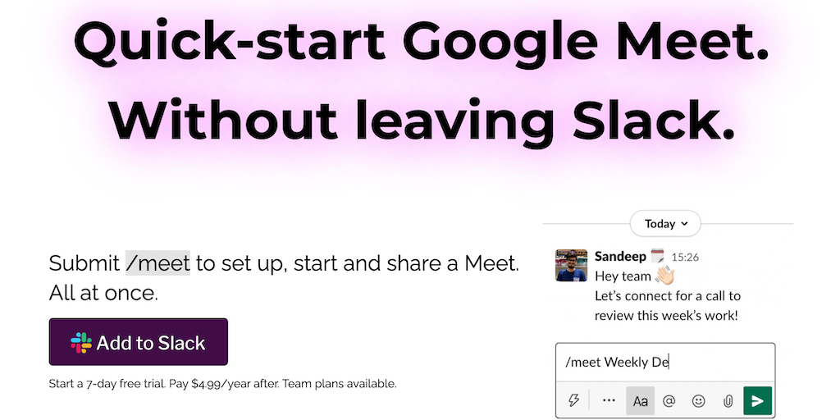Click the three-dot more options icon

point(608,400)
